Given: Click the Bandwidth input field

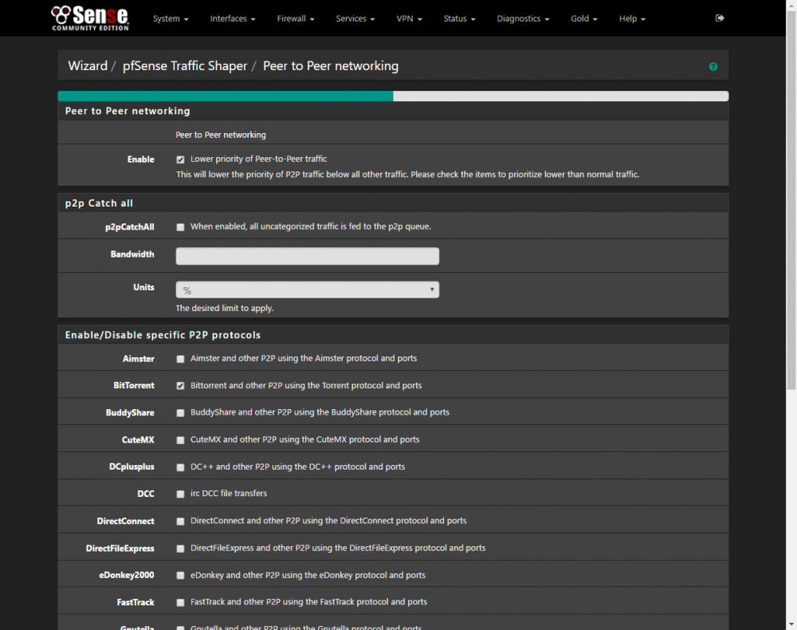Looking at the screenshot, I should click(x=308, y=256).
